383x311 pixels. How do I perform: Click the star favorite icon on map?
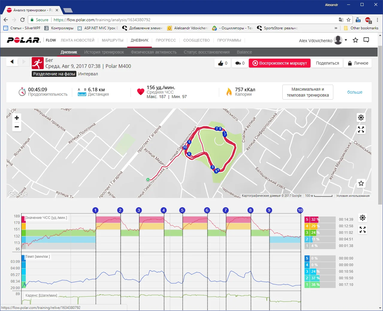click(x=361, y=183)
